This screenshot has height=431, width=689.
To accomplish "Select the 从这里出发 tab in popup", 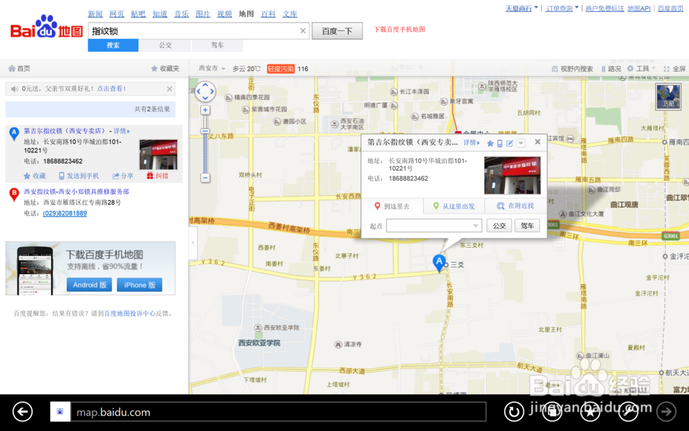I will (x=454, y=206).
